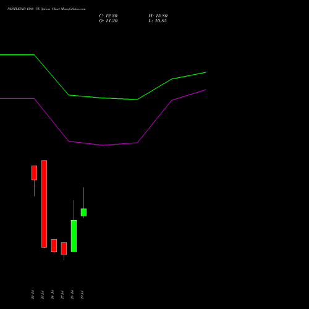Click the 28 Jul date axis label
Viewport: 309px width, 309px height.
(72, 295)
